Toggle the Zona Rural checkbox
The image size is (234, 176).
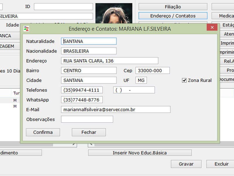[x=184, y=80]
